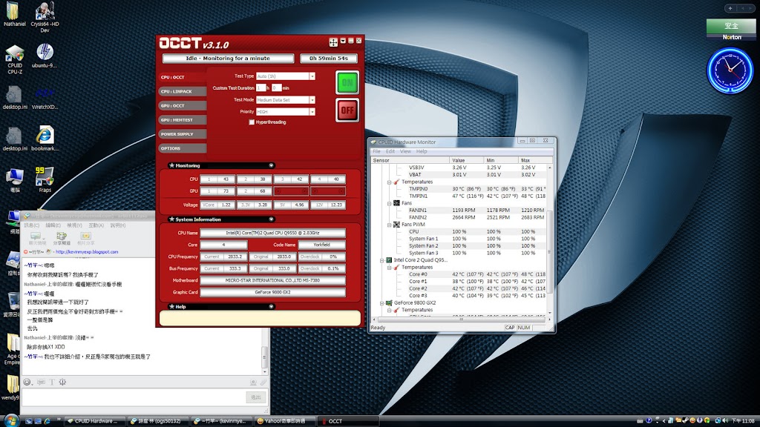Image resolution: width=760 pixels, height=427 pixels.
Task: Open the bookmark Internet Explorer desktop icon
Action: point(45,139)
